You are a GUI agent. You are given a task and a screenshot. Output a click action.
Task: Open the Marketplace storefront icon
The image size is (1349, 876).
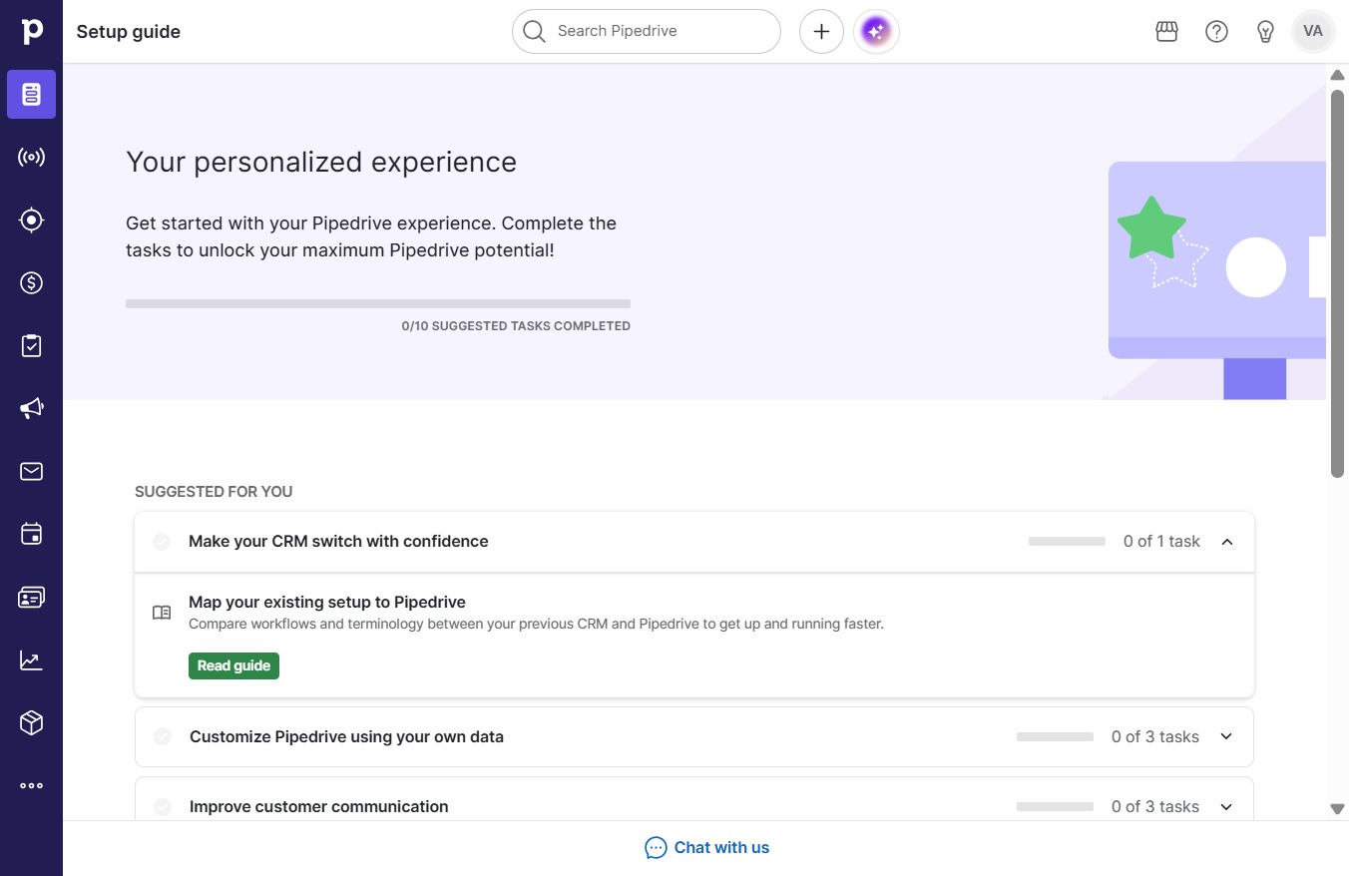(1166, 32)
